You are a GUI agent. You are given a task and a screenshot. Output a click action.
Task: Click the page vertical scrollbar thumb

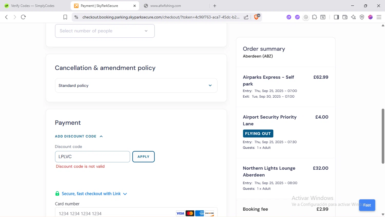[x=383, y=136]
